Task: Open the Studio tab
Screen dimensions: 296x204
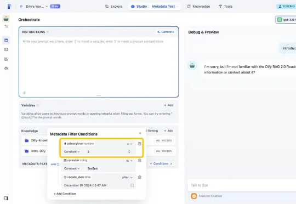Action: (139, 7)
